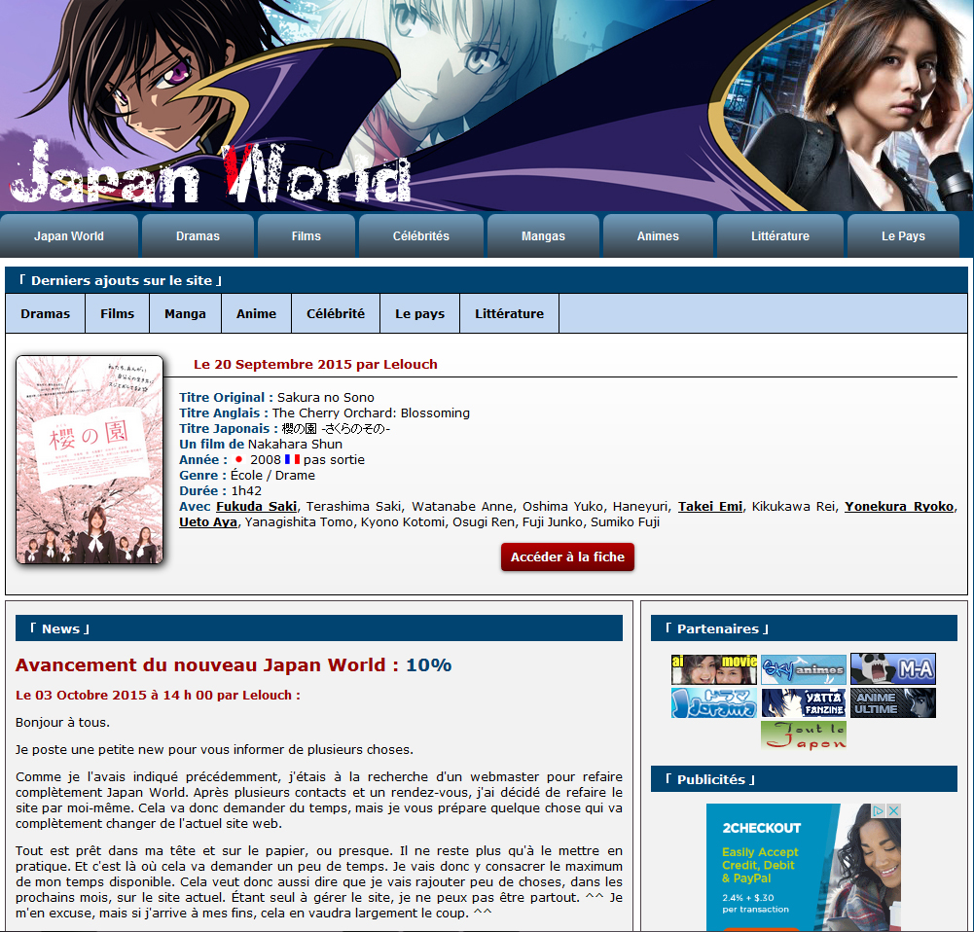Open the 'Le pays' tab
Image resolution: width=974 pixels, height=932 pixels.
point(420,313)
